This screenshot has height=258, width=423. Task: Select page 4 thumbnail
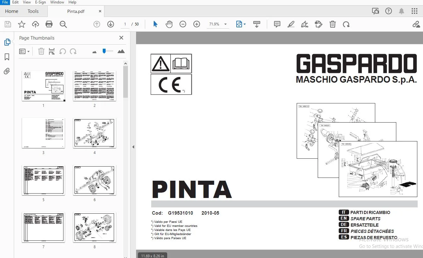[95, 133]
